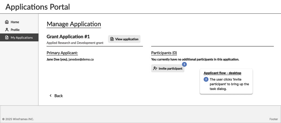Viewport: 281px width, 123px height.
Task: Select the Grant Application #1 heading
Action: pos(68,36)
